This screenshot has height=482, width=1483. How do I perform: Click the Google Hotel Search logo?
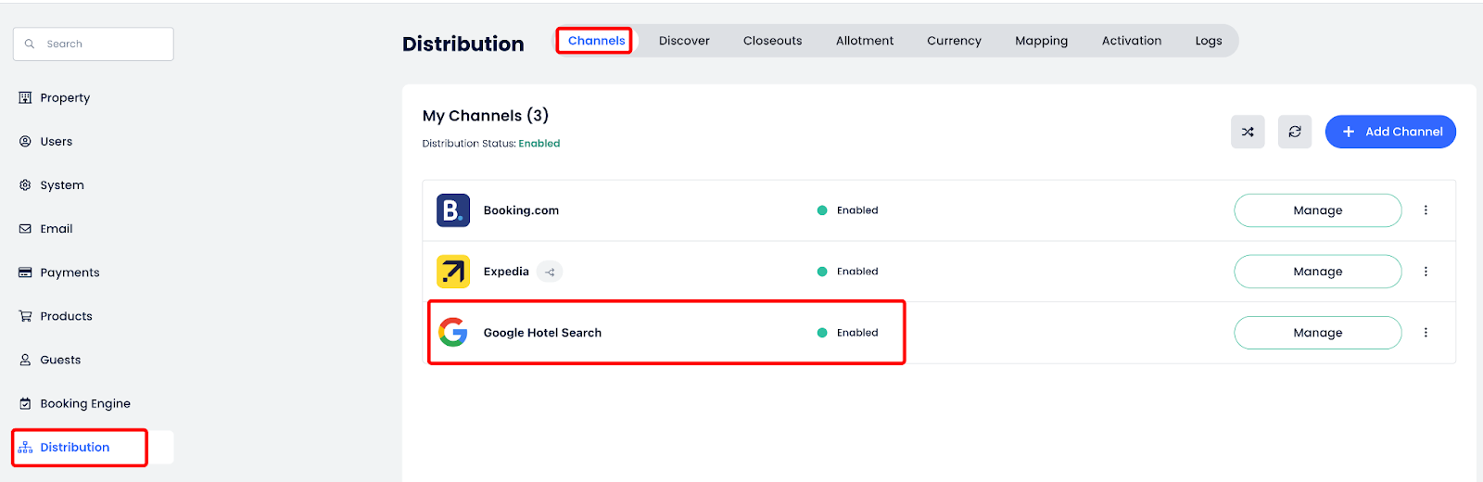(453, 332)
